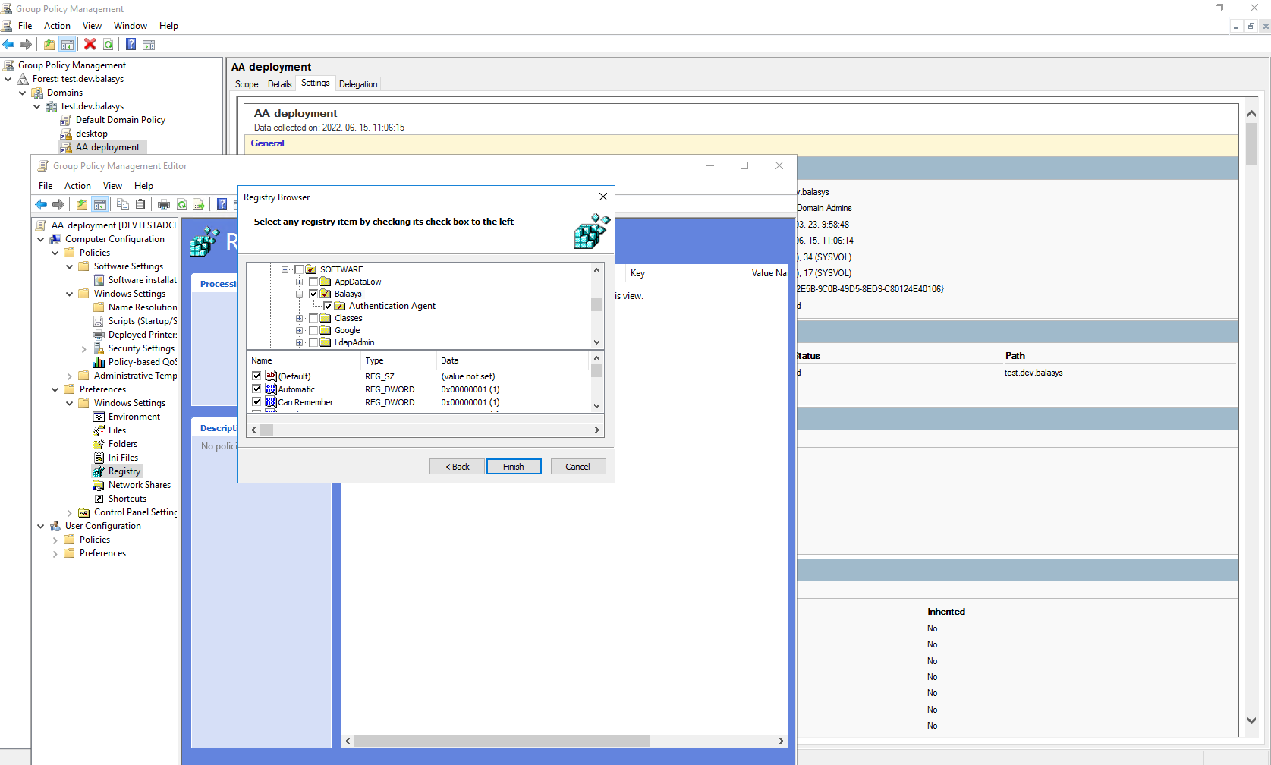Collapse Domains node in management tree

[22, 93]
